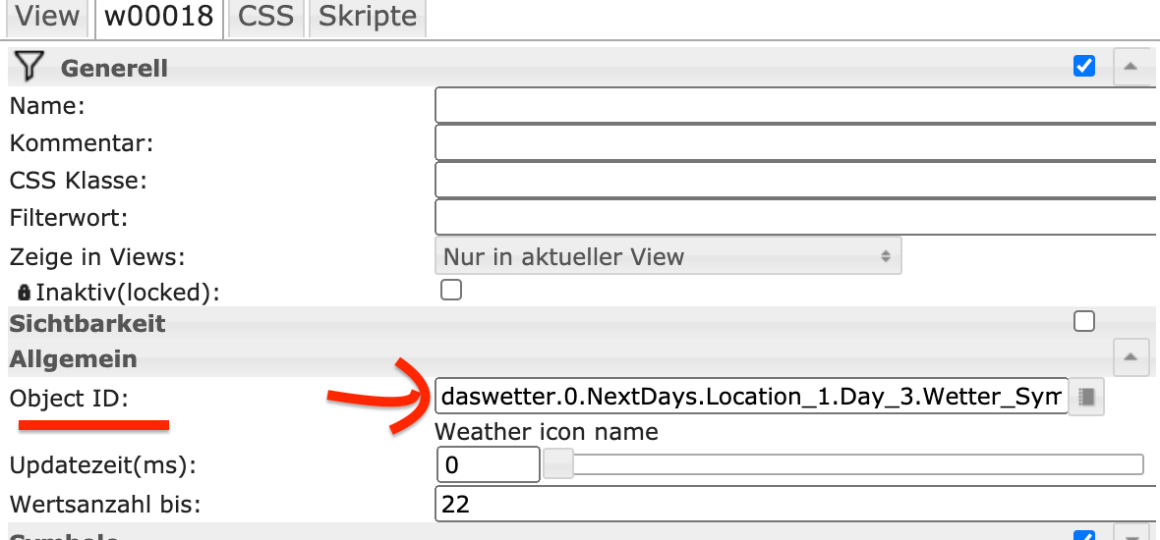Switch to the View tab

click(47, 17)
